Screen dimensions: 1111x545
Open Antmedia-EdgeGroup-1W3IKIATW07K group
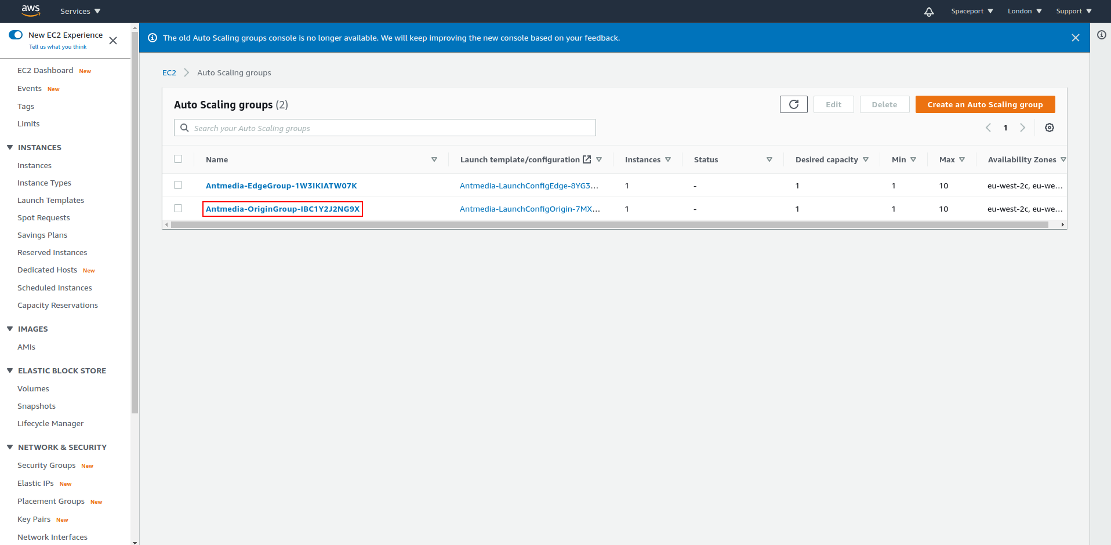click(x=281, y=186)
